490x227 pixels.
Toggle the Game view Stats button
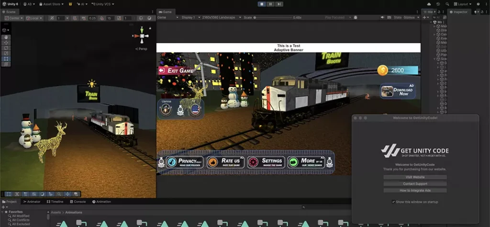398,18
